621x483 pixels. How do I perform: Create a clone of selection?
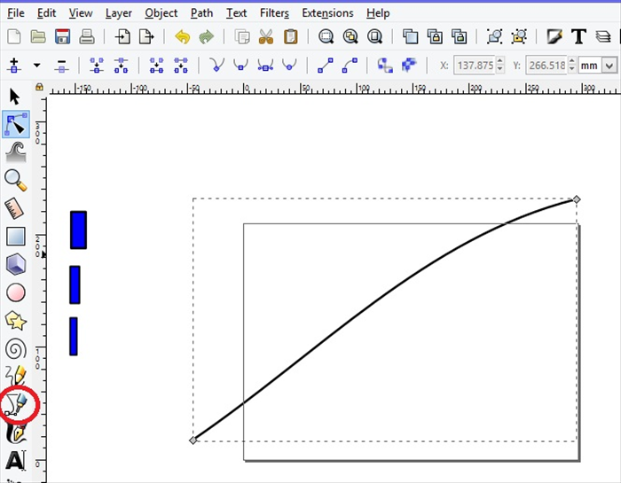[435, 37]
